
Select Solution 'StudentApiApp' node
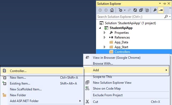[130, 23]
